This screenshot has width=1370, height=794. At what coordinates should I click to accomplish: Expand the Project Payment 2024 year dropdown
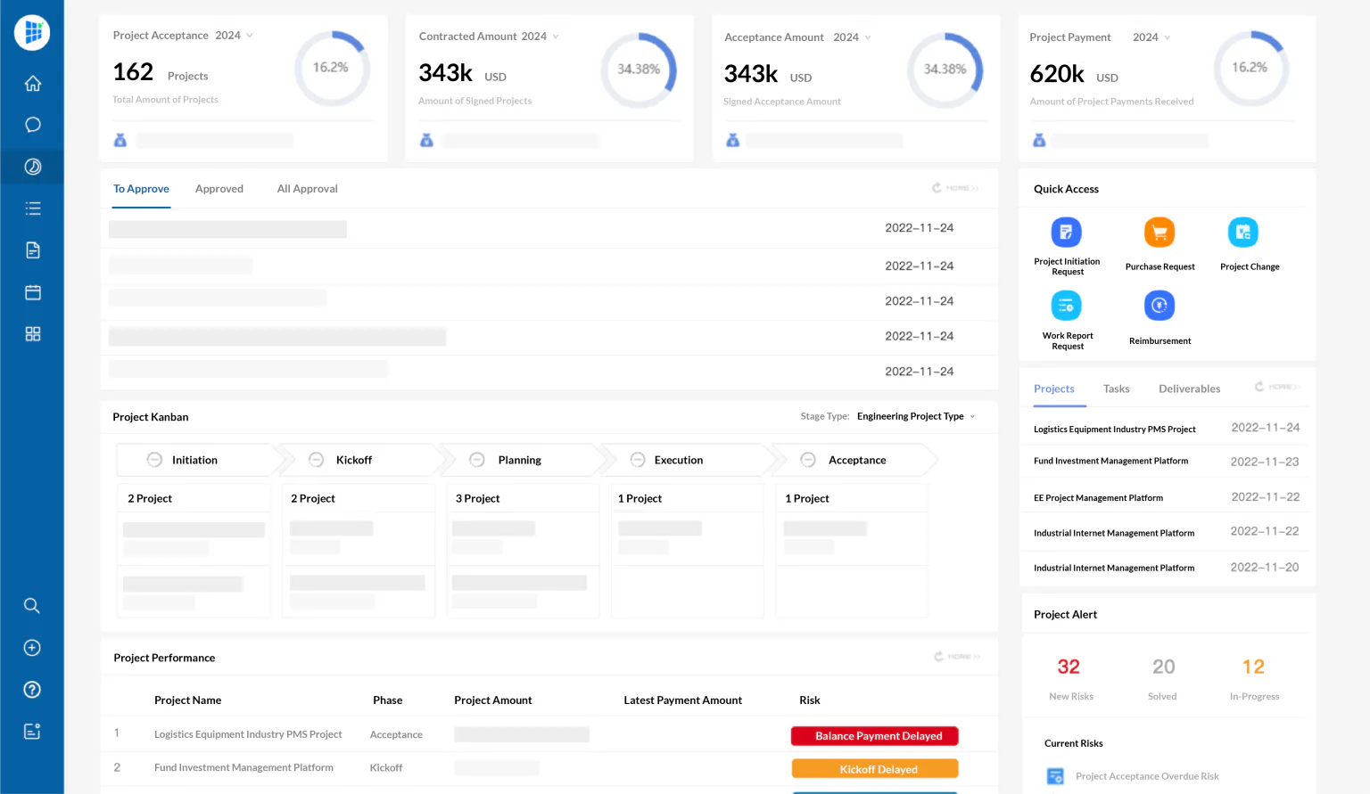coord(1151,37)
